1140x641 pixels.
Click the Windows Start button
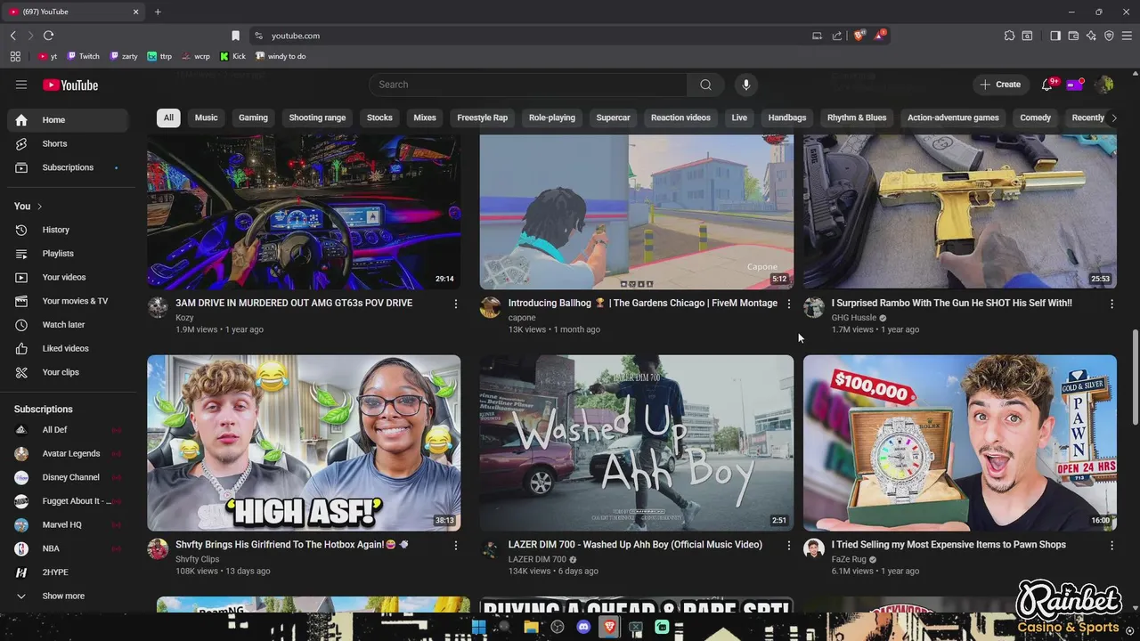coord(479,627)
